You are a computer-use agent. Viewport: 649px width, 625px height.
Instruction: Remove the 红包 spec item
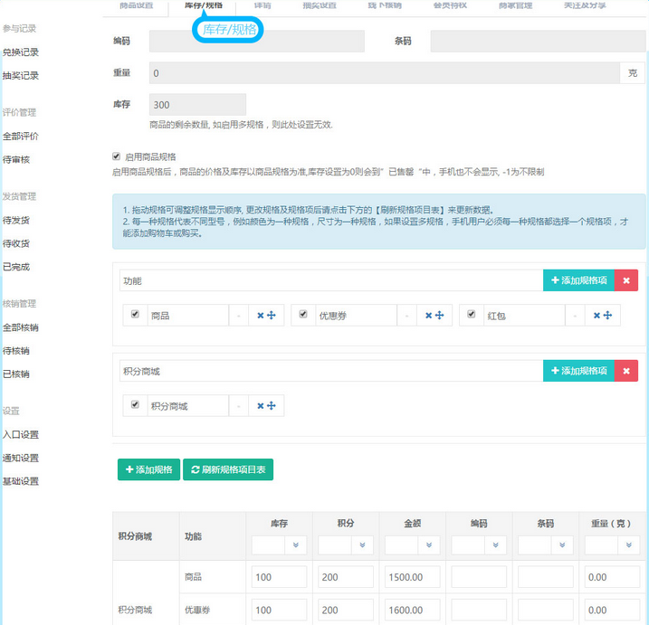click(x=597, y=315)
